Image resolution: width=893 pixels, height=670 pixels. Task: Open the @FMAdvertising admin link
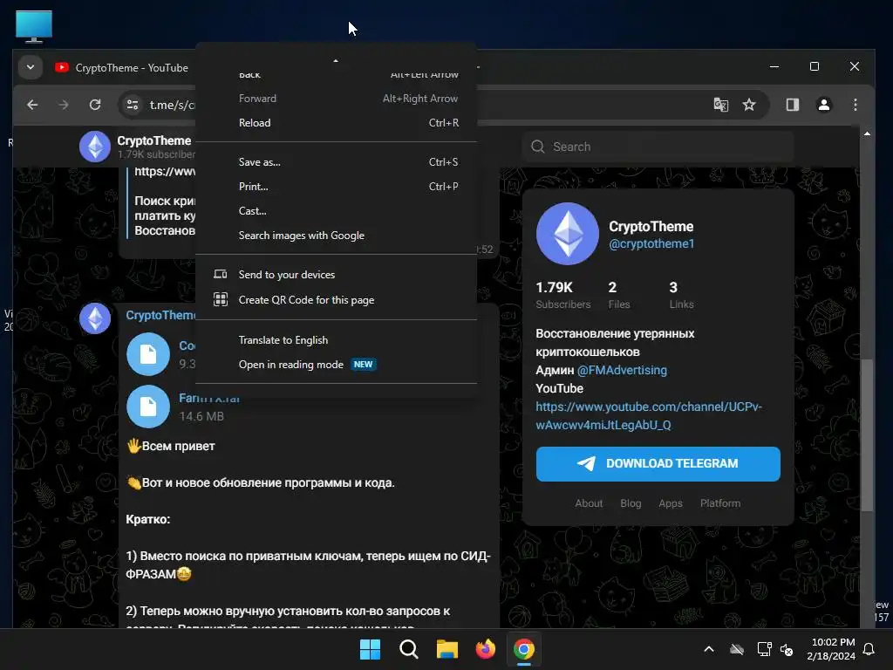click(622, 370)
